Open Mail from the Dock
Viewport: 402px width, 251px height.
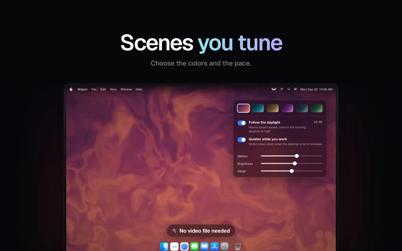tap(205, 246)
